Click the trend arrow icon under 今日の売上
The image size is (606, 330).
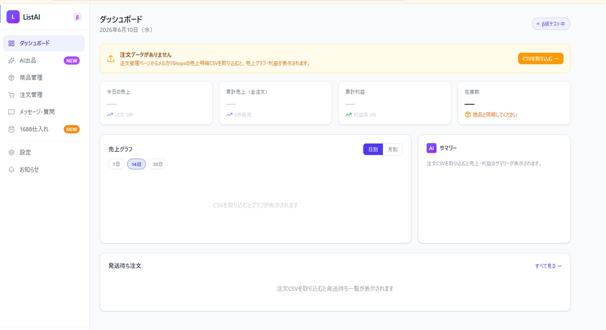point(110,115)
